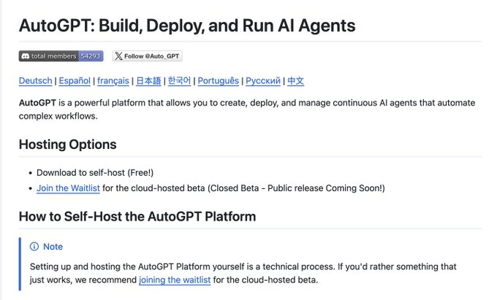This screenshot has height=300, width=497.
Task: Click the 54293 member count
Action: click(91, 56)
